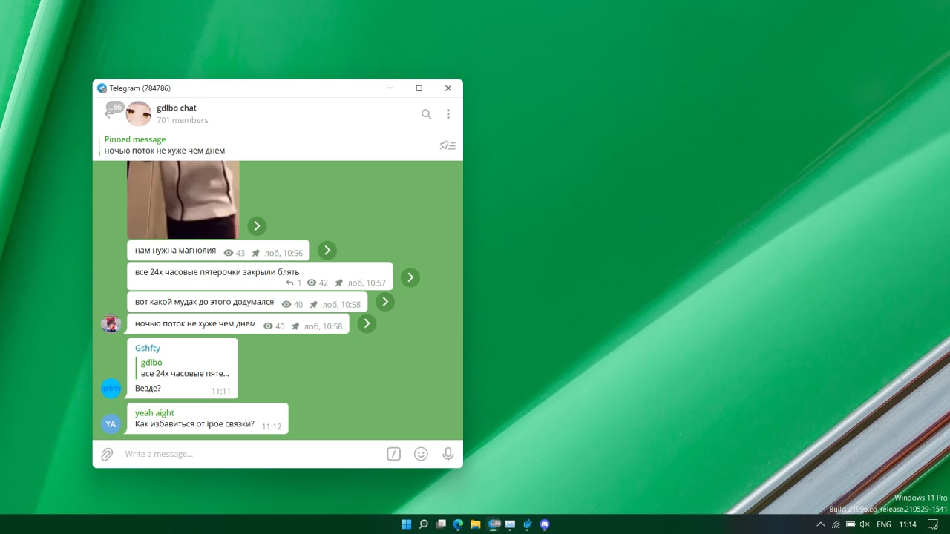The image size is (950, 534).
Task: Maximize the Telegram window
Action: (419, 88)
